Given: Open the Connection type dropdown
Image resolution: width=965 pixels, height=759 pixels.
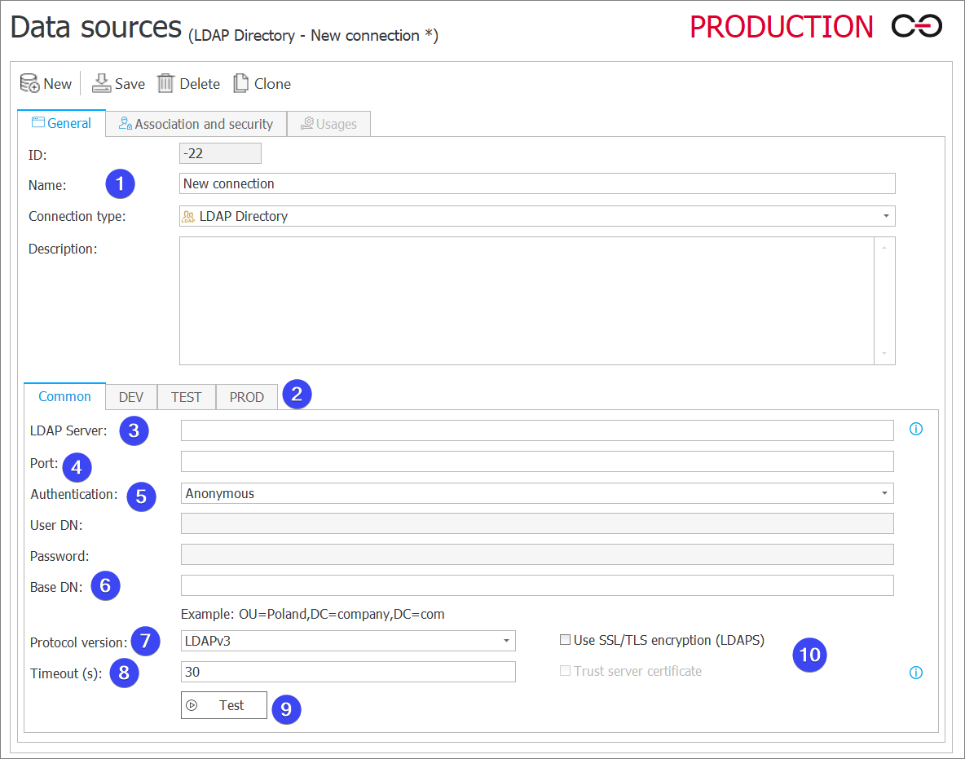Looking at the screenshot, I should tap(886, 216).
